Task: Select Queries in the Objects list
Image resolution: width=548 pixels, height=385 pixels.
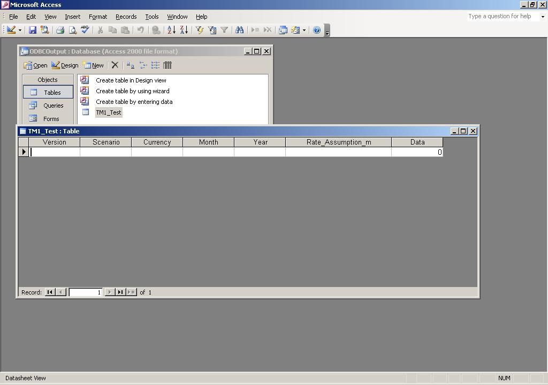Action: 48,105
